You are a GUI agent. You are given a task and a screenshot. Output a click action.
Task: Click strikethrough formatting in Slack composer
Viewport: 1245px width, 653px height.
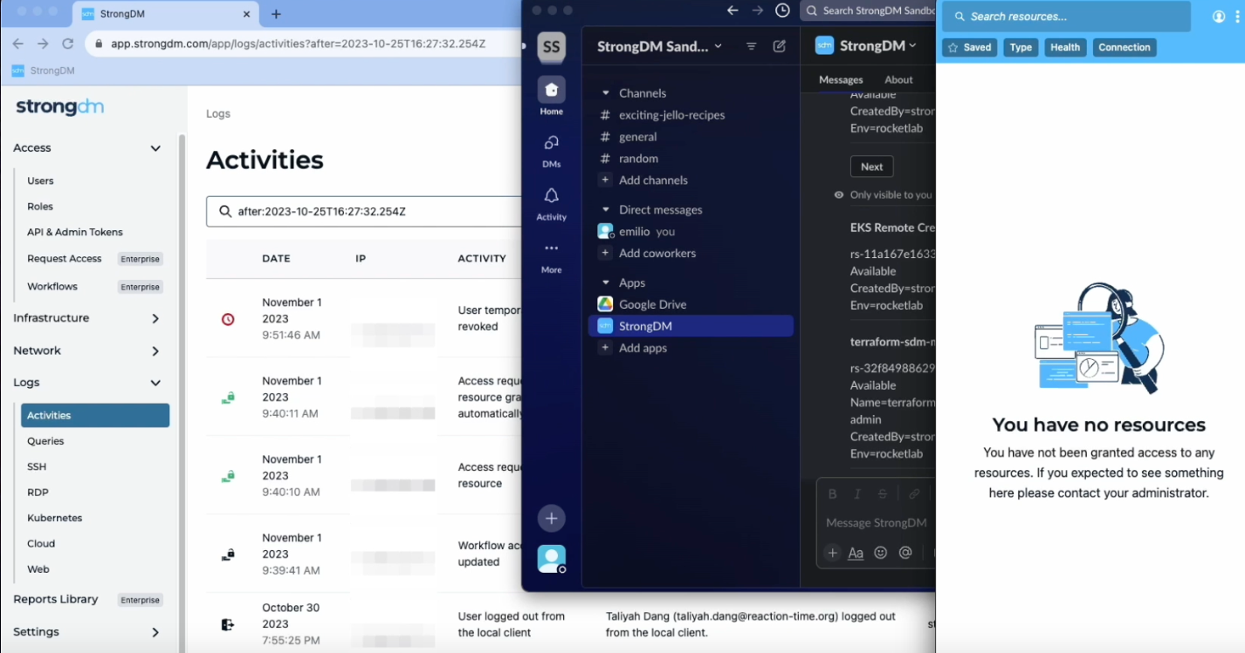[882, 493]
